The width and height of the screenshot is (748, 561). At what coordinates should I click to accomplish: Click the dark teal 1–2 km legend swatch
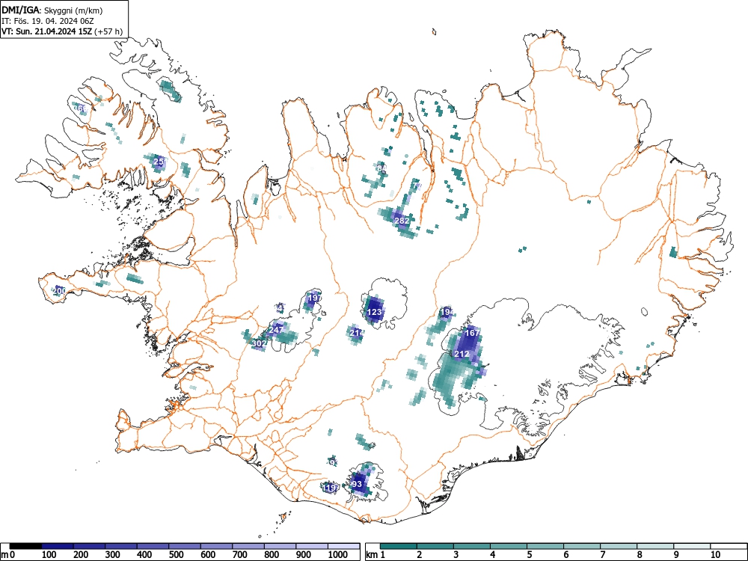(x=399, y=546)
